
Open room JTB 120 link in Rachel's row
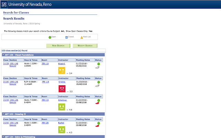pyautogui.click(x=45, y=123)
